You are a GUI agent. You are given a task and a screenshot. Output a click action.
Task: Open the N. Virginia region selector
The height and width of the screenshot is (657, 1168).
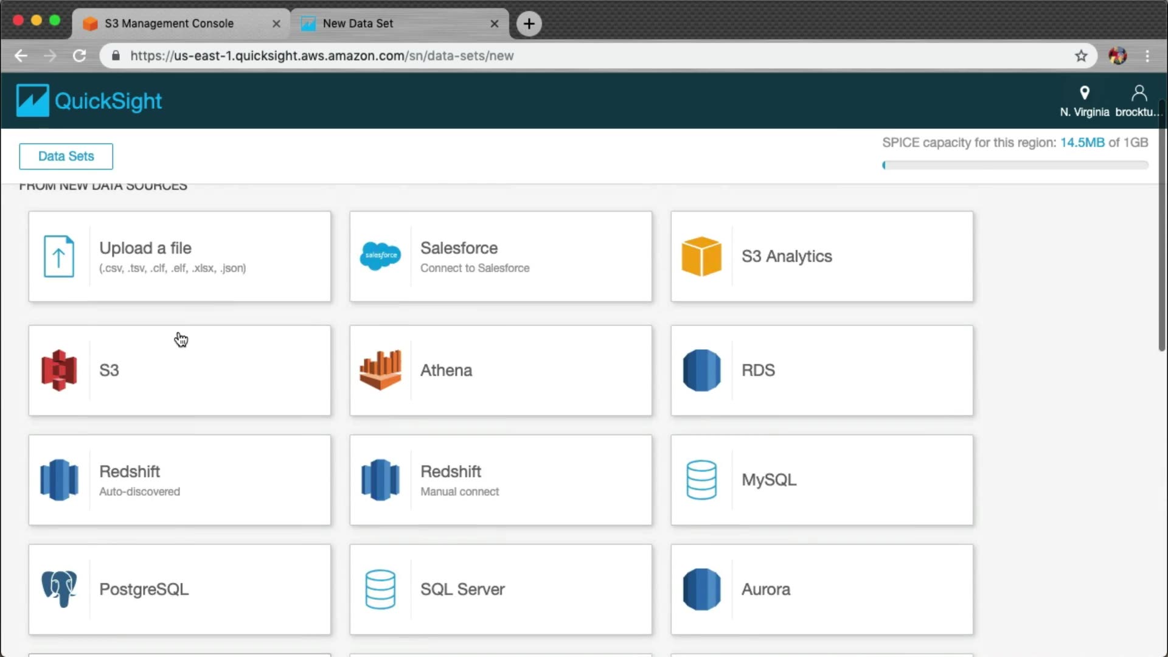[x=1084, y=101]
